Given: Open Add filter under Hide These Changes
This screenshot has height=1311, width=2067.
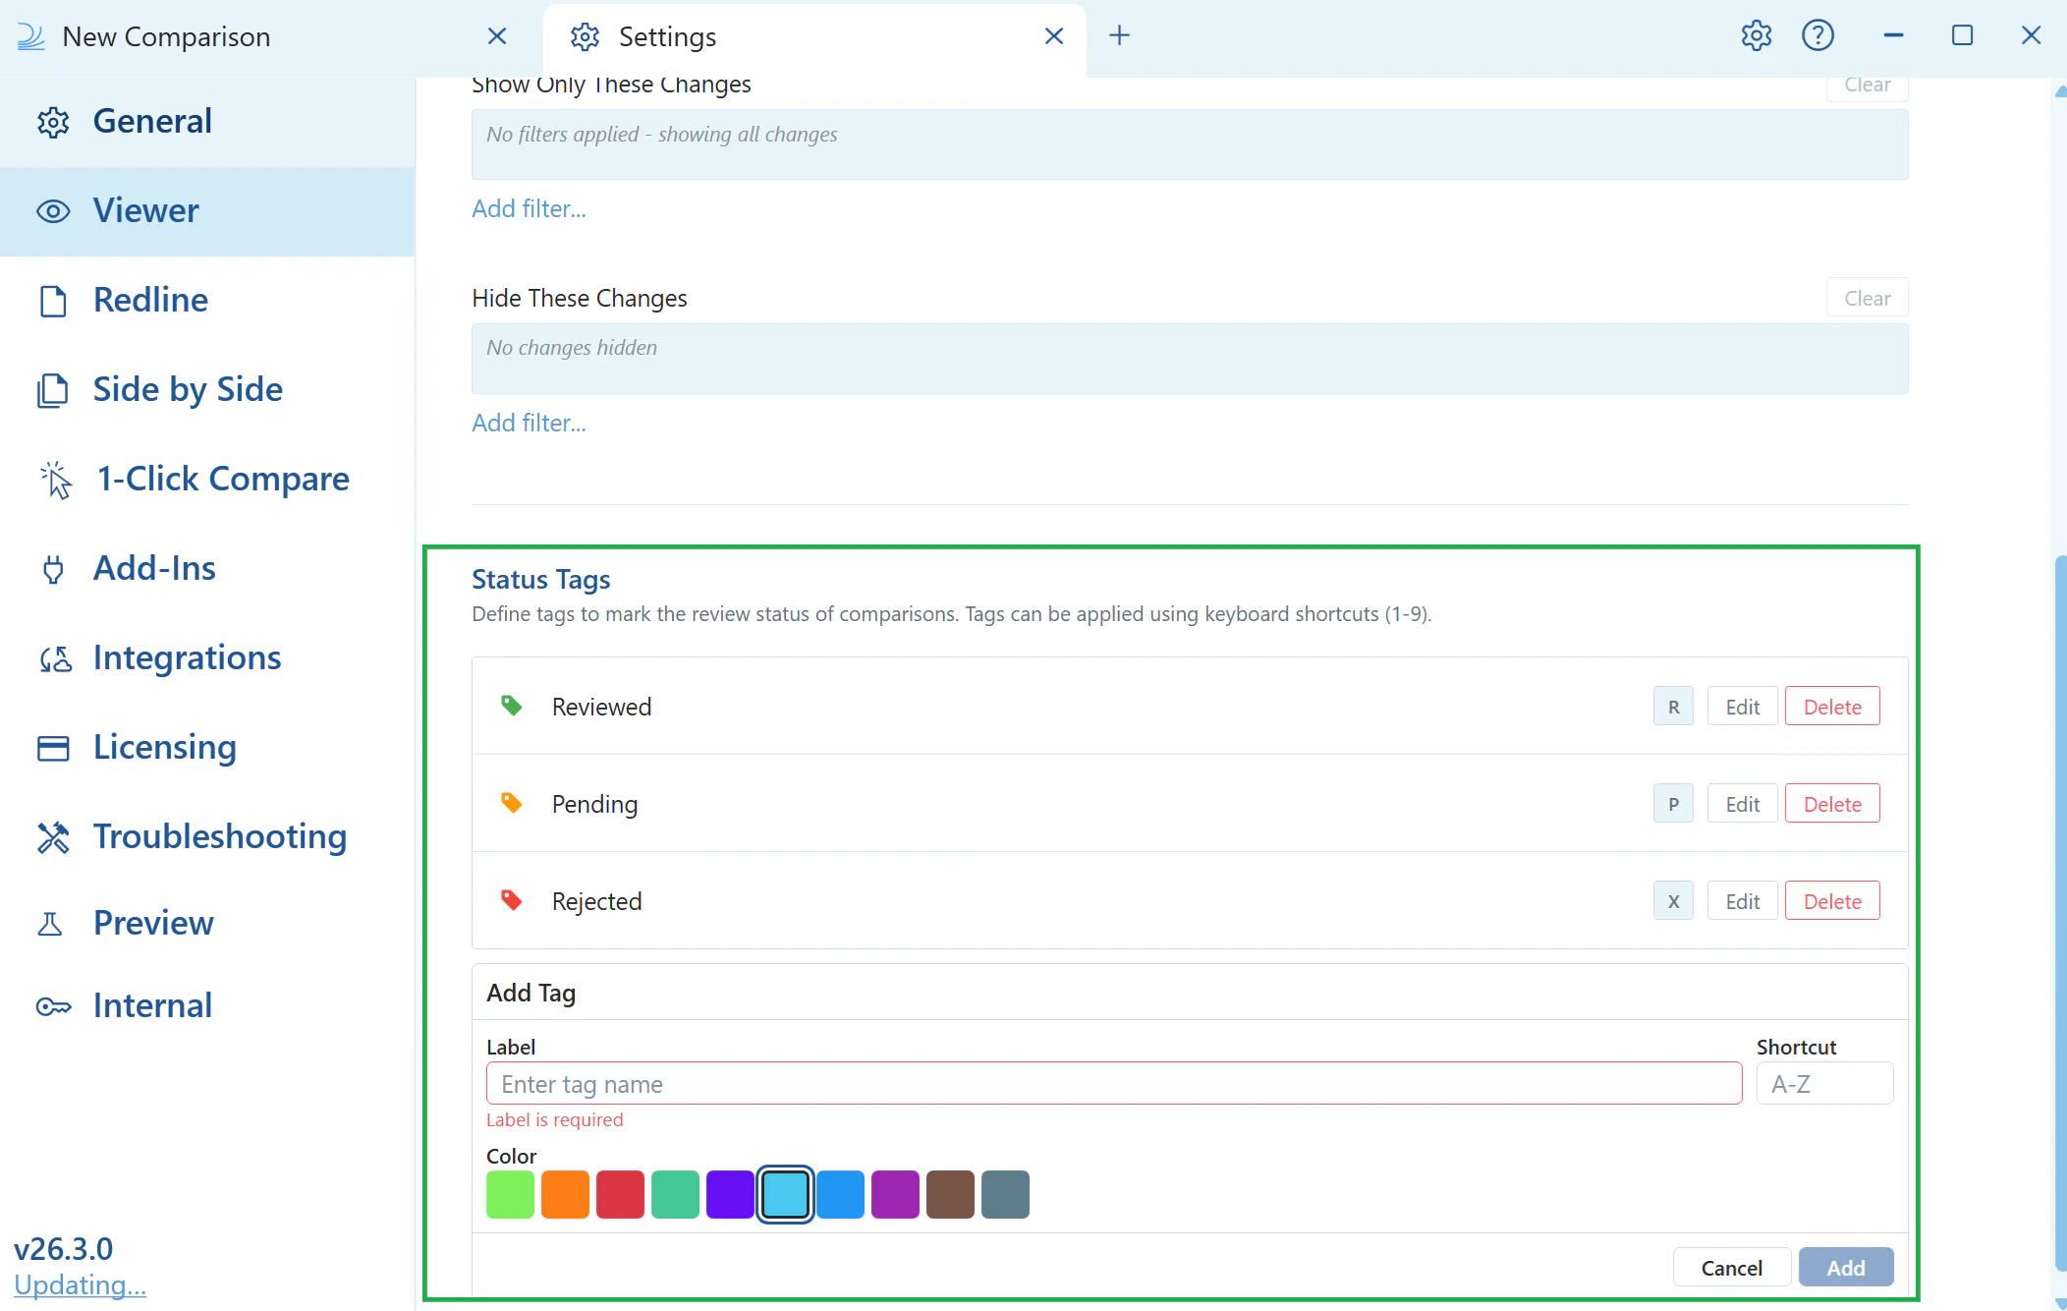Looking at the screenshot, I should pos(529,423).
